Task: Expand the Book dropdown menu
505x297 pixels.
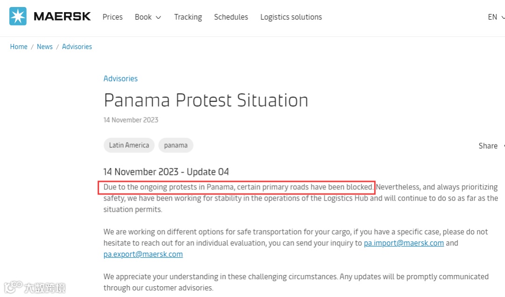Action: (148, 17)
